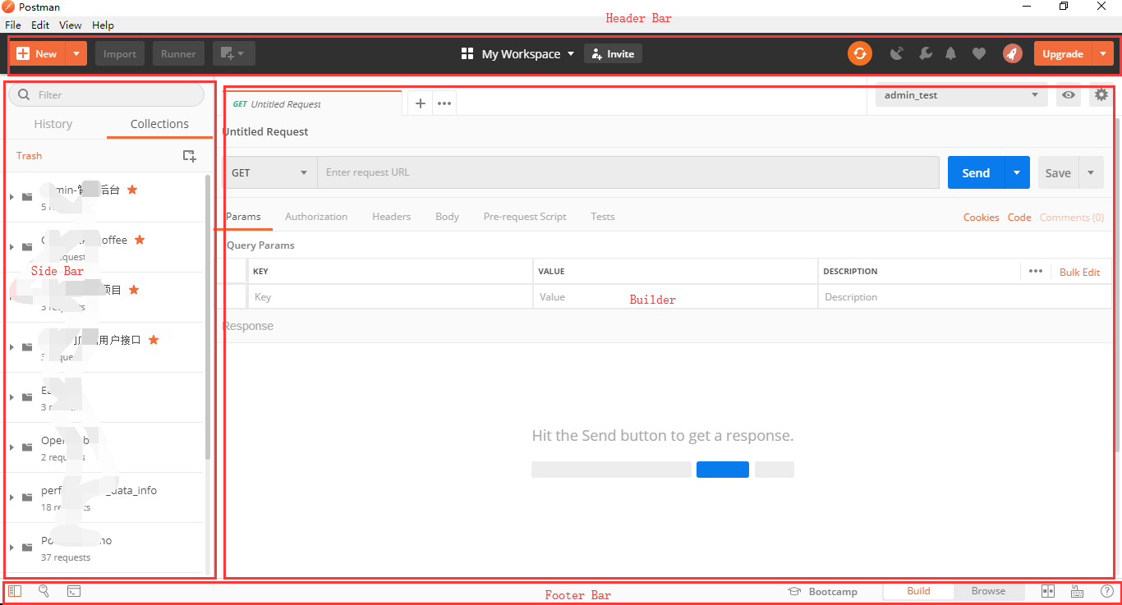Switch to the Collections tab

point(159,124)
